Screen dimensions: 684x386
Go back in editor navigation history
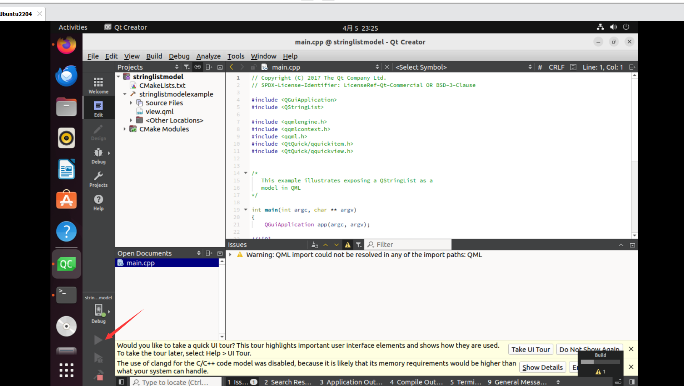tap(231, 67)
